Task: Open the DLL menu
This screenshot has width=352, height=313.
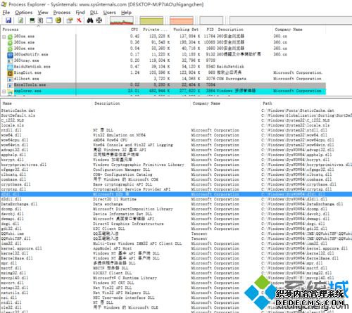Action: point(94,13)
